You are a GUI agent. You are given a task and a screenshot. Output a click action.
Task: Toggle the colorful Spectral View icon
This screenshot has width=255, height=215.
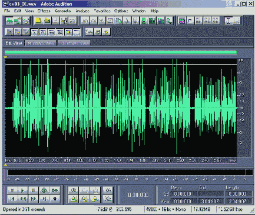[182, 21]
